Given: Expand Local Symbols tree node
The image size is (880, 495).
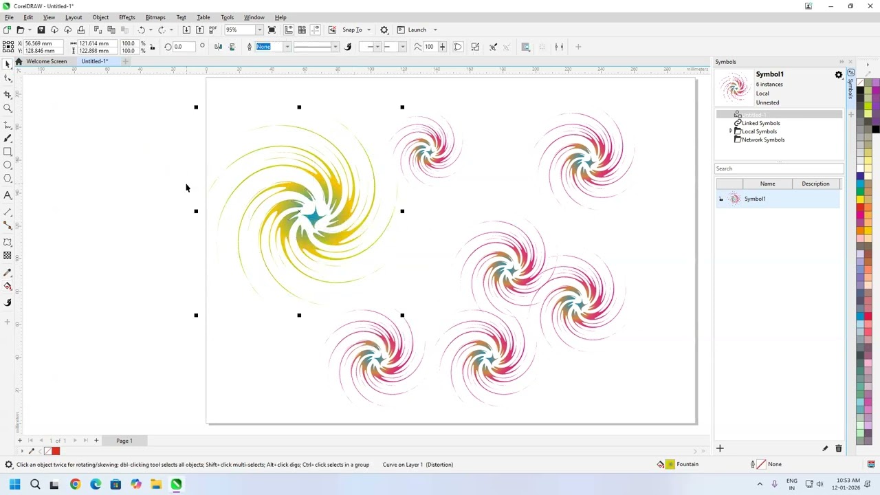Looking at the screenshot, I should [x=731, y=131].
